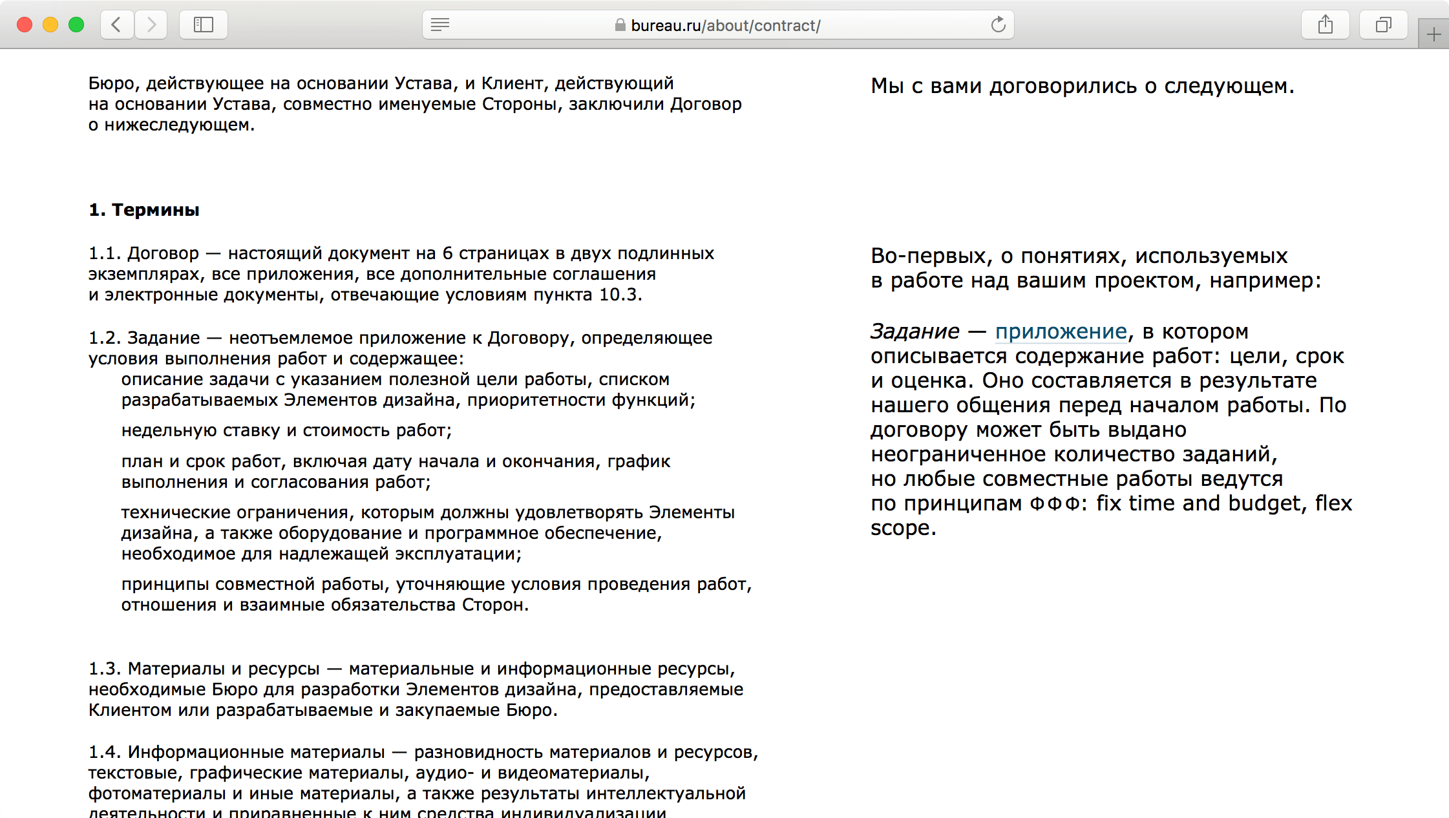Screen dimensions: 1449x818
Task: Click the bureau.ru address bar
Action: click(725, 25)
